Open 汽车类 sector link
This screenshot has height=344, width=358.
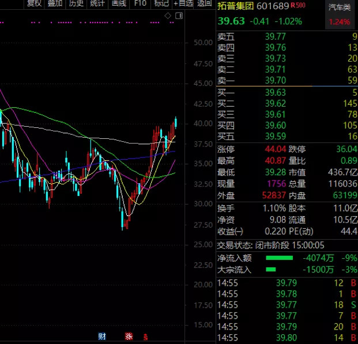(x=340, y=7)
